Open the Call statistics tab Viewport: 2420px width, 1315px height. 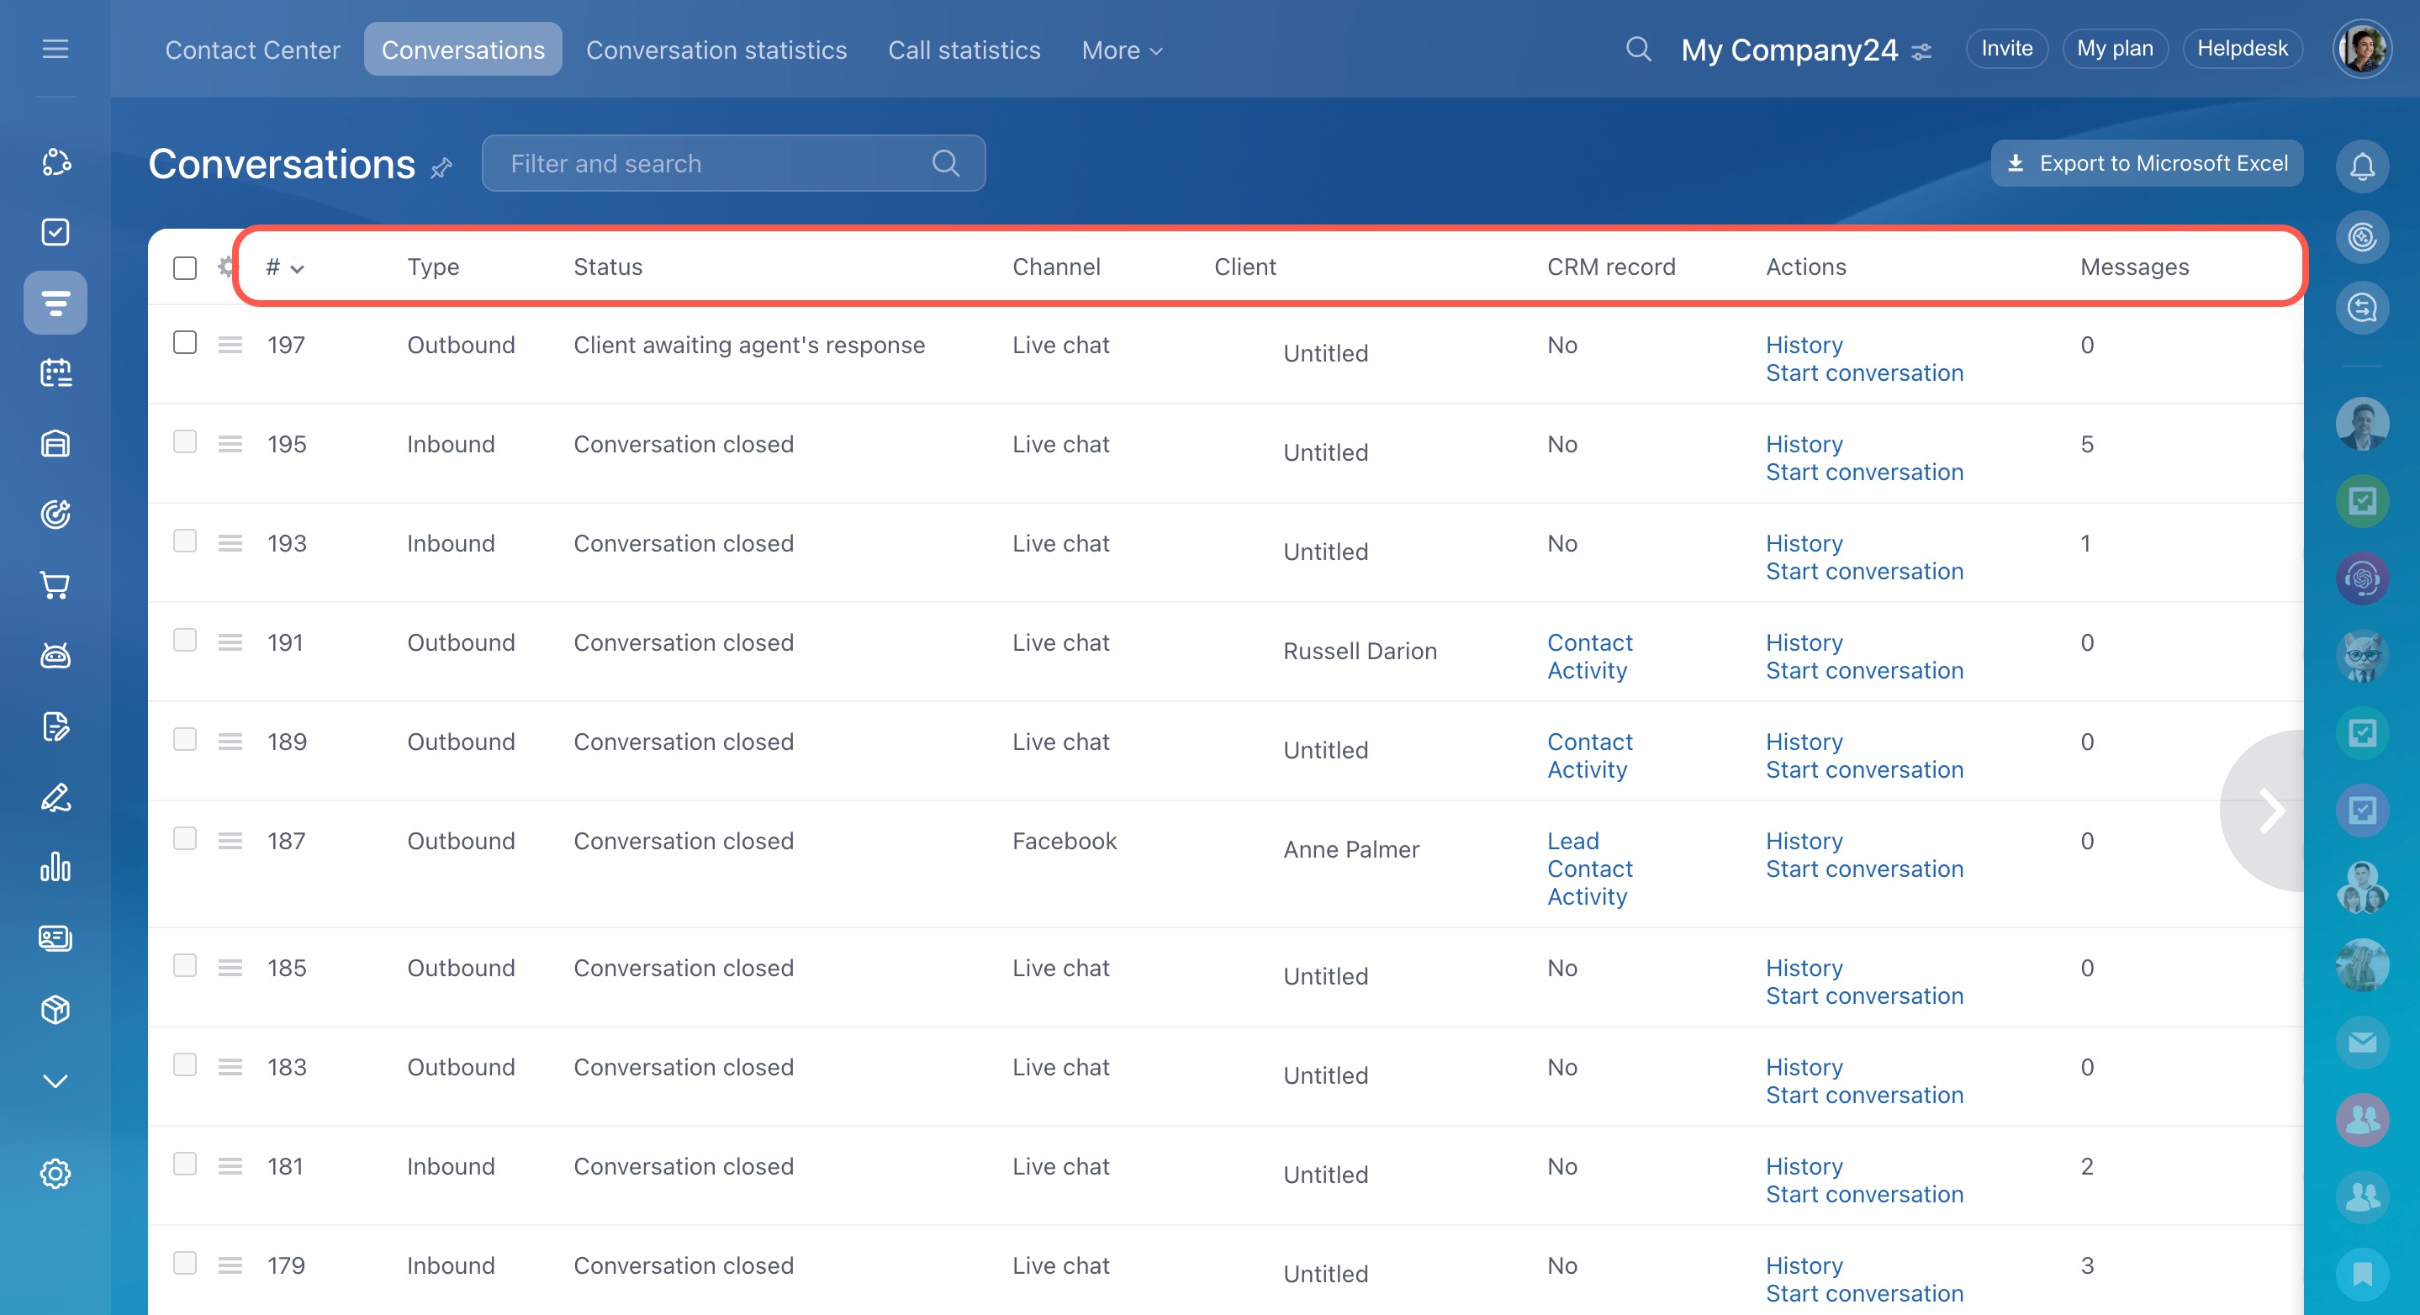point(964,50)
